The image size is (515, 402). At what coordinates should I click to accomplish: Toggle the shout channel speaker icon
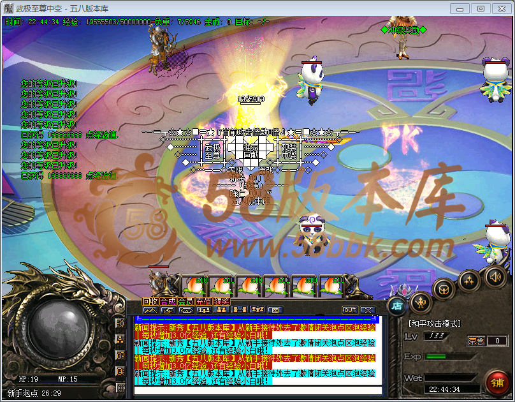(x=120, y=324)
